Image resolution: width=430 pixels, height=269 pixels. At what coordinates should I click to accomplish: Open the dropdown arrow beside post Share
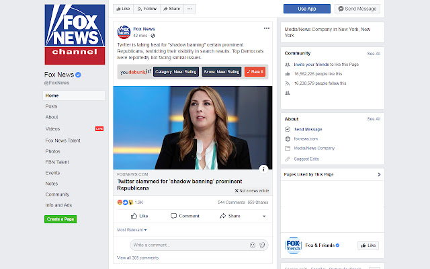(x=264, y=217)
